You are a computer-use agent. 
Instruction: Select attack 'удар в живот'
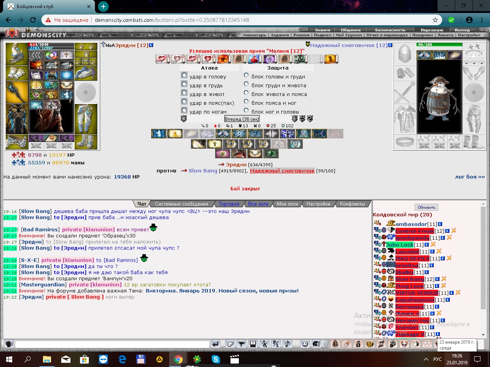(x=184, y=93)
